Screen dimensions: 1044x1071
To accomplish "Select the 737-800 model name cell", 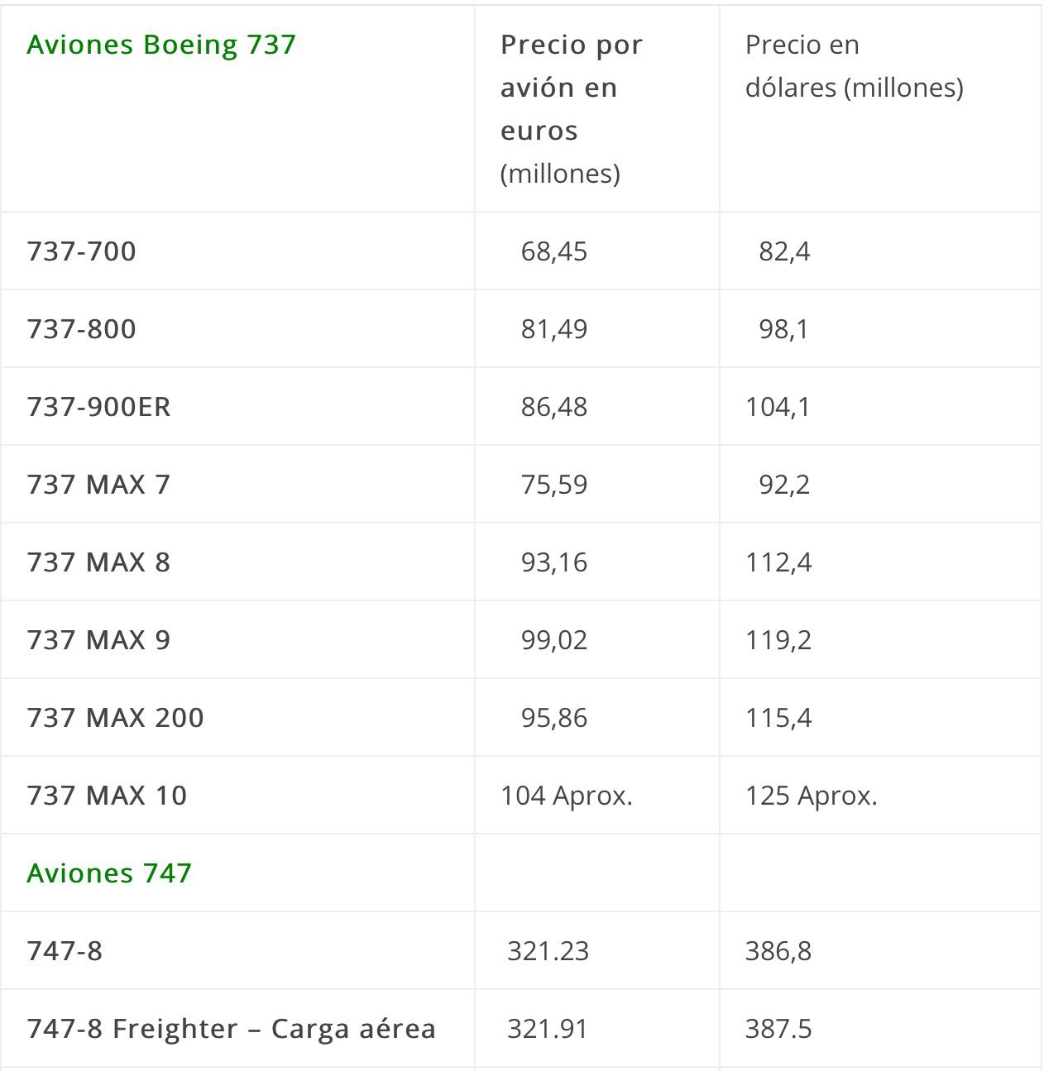I will coord(82,329).
